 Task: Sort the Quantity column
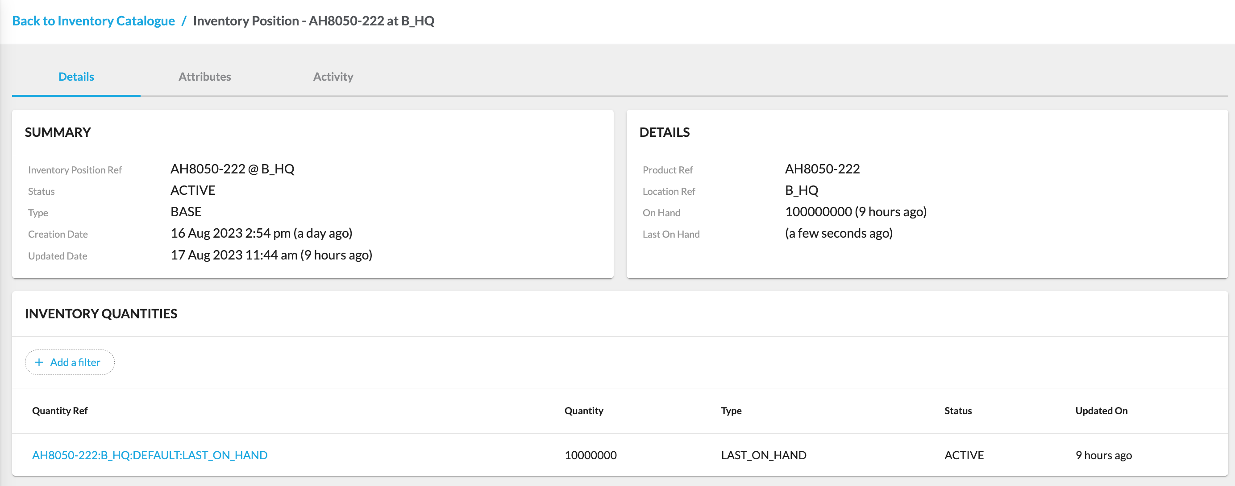click(584, 410)
